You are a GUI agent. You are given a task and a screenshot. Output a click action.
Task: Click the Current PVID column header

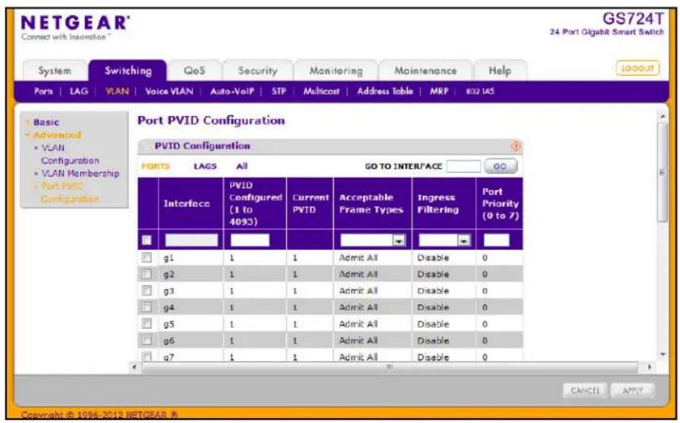(x=310, y=203)
